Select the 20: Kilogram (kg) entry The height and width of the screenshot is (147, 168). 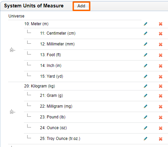40,86
